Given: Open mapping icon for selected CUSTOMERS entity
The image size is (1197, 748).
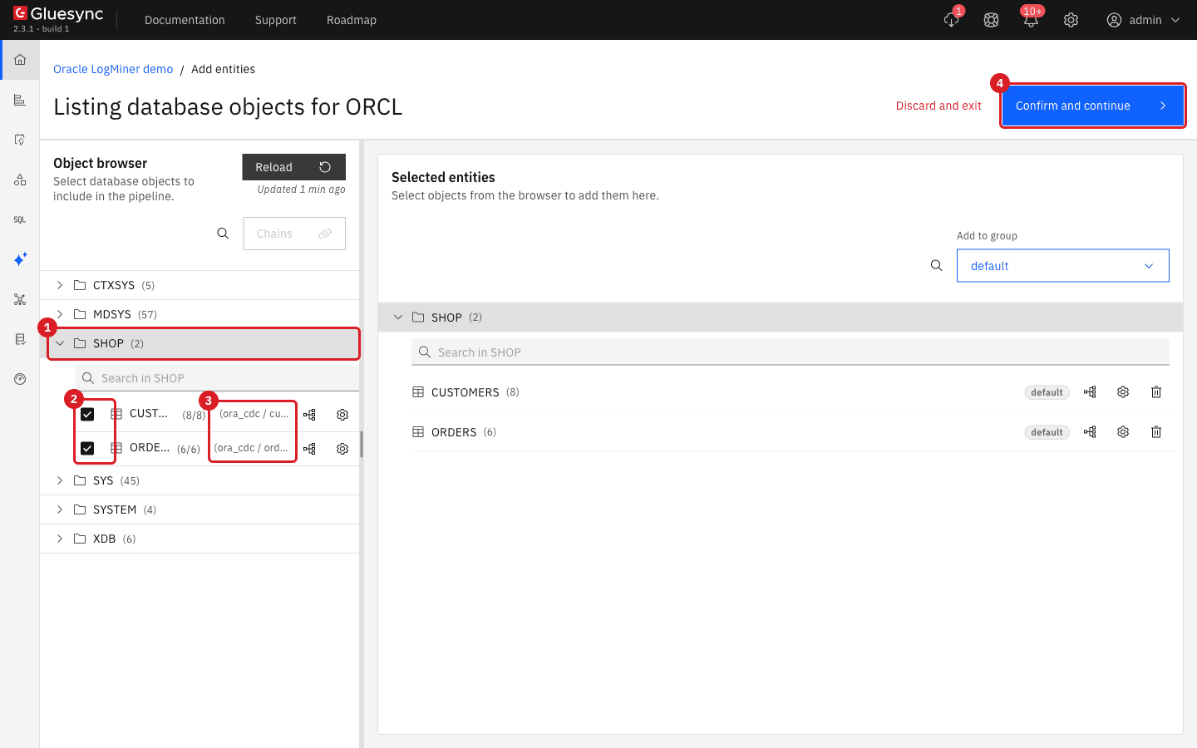Looking at the screenshot, I should point(1090,392).
